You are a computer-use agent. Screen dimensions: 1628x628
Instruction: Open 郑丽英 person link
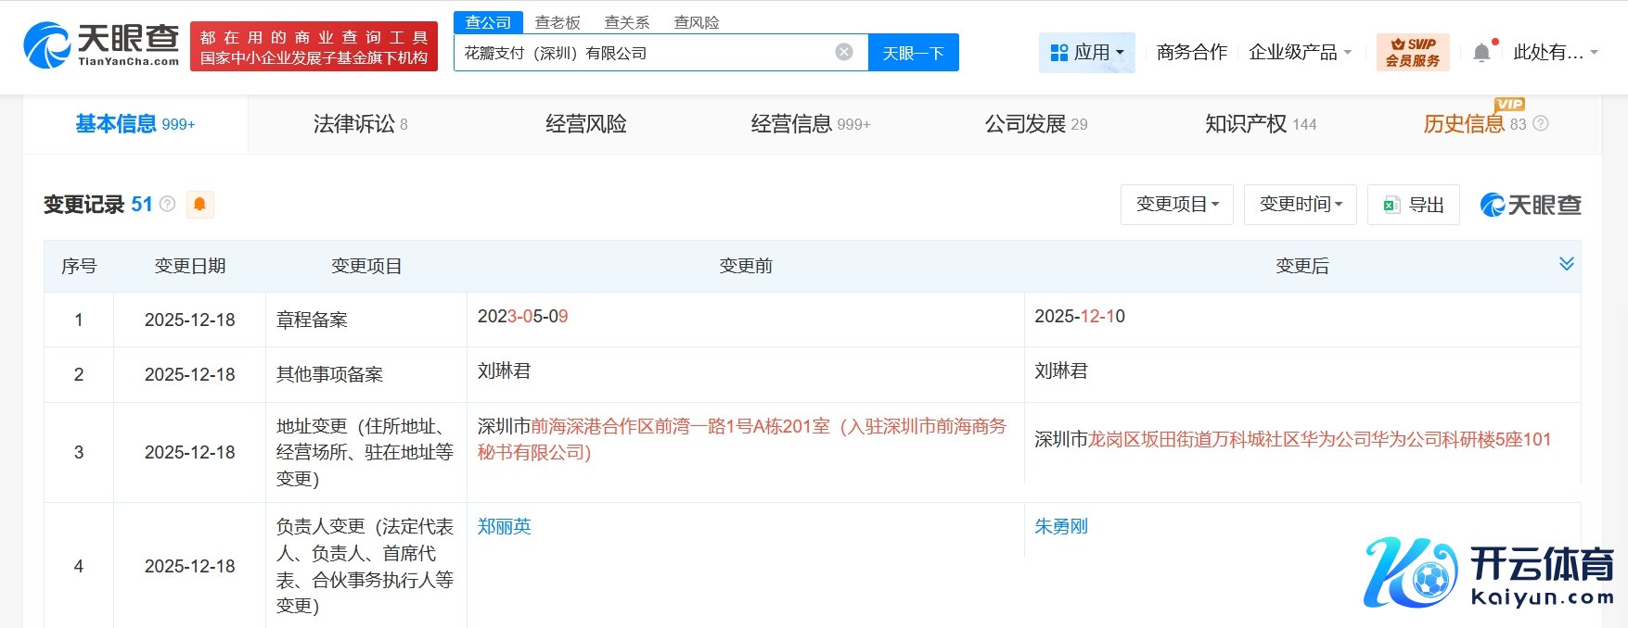click(x=504, y=526)
